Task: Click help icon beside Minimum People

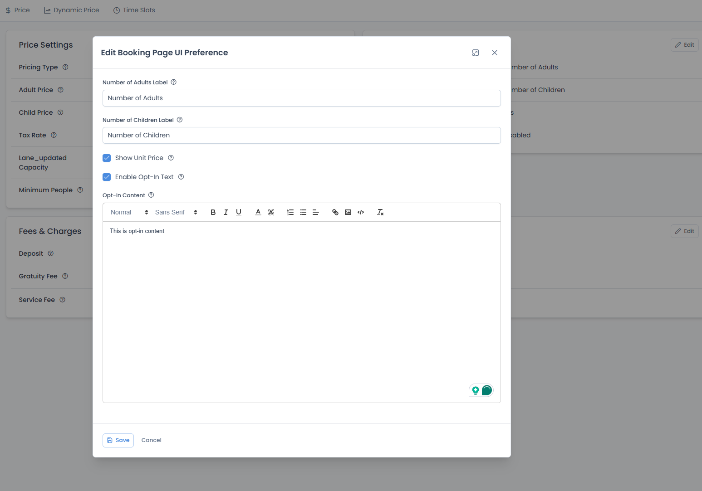Action: [x=80, y=190]
